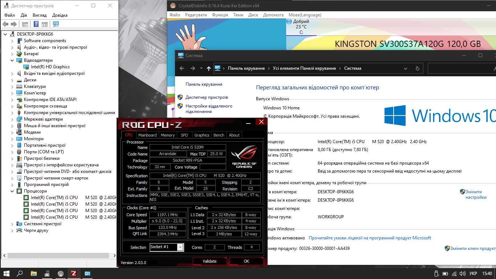Click Панель керування breadcrumb in address bar
Screen dimensions: 496x279
point(246,68)
